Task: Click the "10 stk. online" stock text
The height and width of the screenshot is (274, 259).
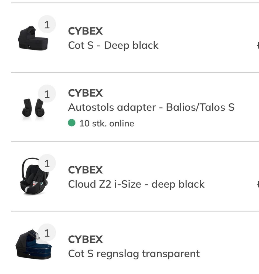Action: point(107,123)
